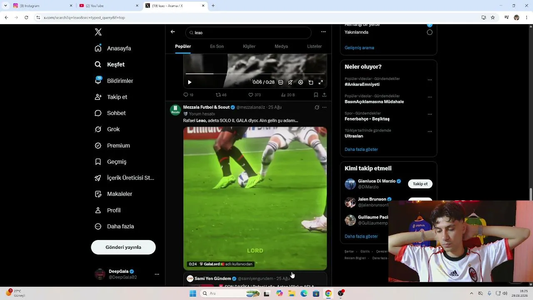Go back using the search back arrow
The image size is (533, 300).
pyautogui.click(x=173, y=32)
